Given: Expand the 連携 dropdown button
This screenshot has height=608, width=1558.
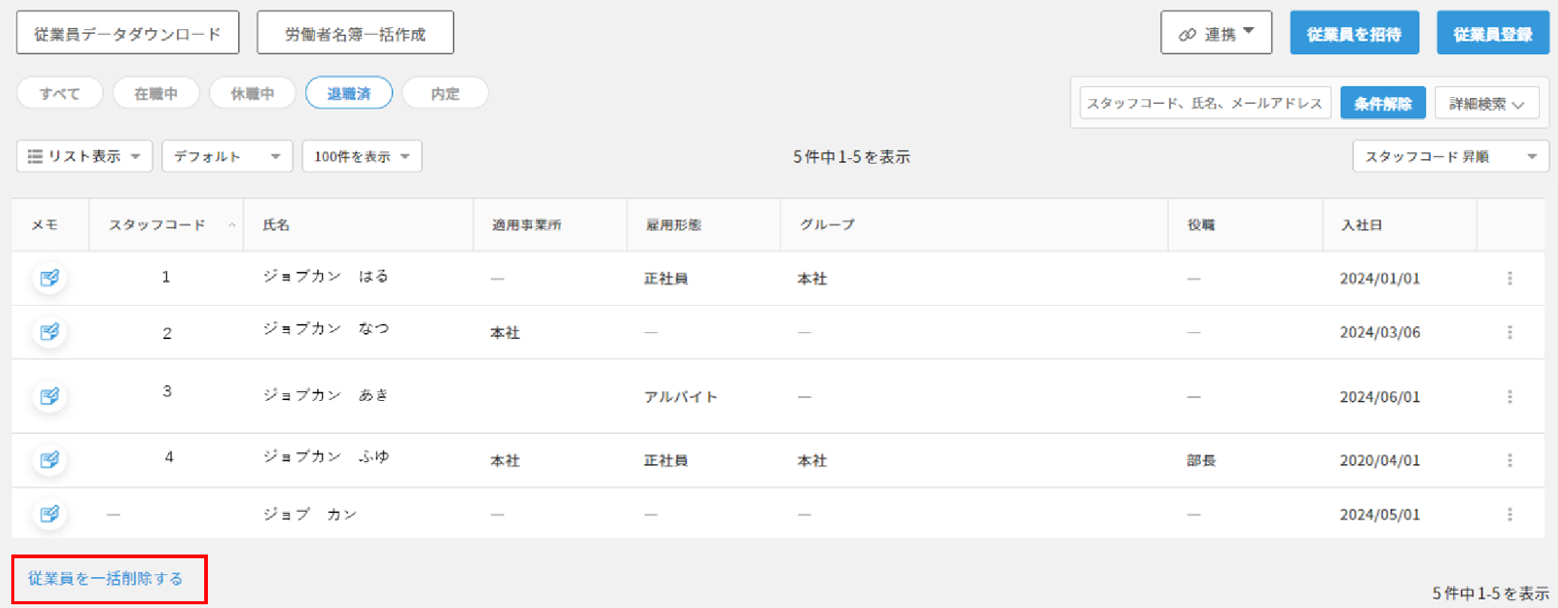Looking at the screenshot, I should 1216,33.
